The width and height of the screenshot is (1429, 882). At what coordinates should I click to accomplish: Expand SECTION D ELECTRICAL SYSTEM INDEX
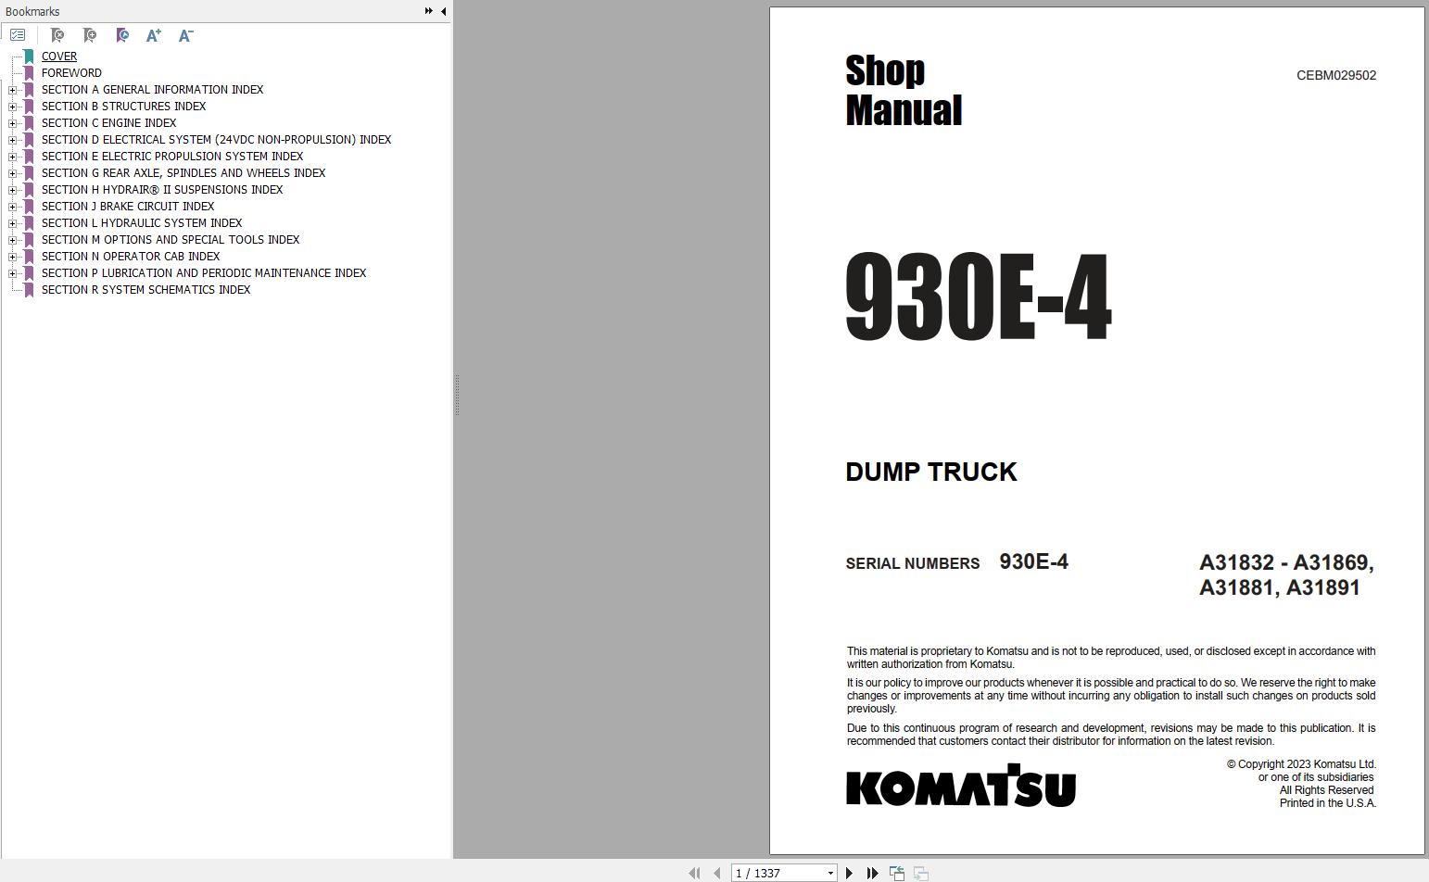pyautogui.click(x=13, y=140)
